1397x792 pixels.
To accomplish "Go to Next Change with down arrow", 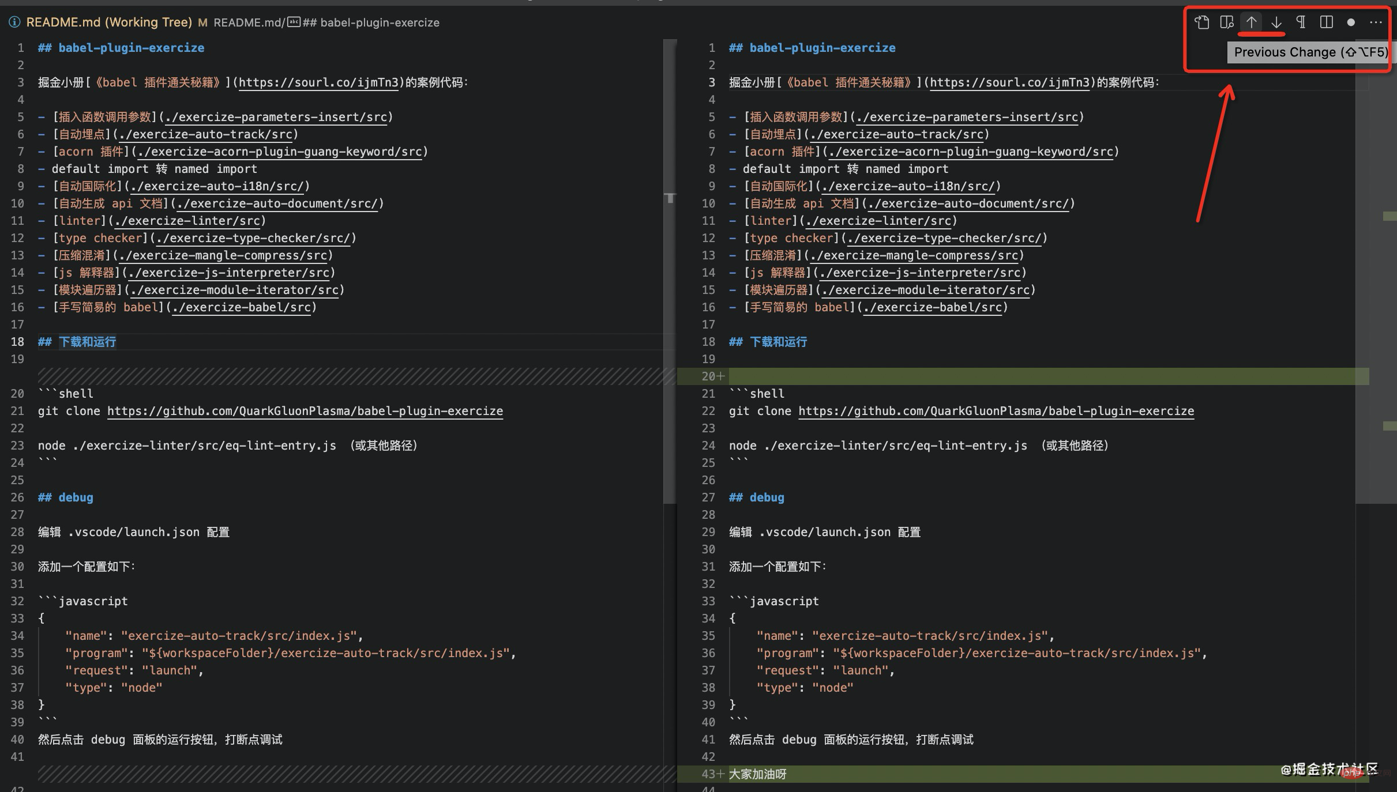I will click(x=1276, y=22).
